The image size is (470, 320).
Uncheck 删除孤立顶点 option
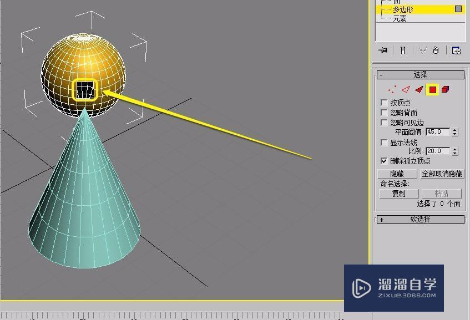coord(383,161)
